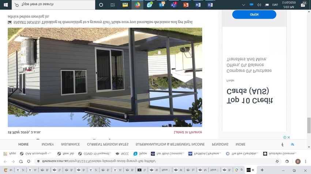Screen dimensions: 311x174
Task: Open the Apps bookmark shortcut
Action: (10, 154)
